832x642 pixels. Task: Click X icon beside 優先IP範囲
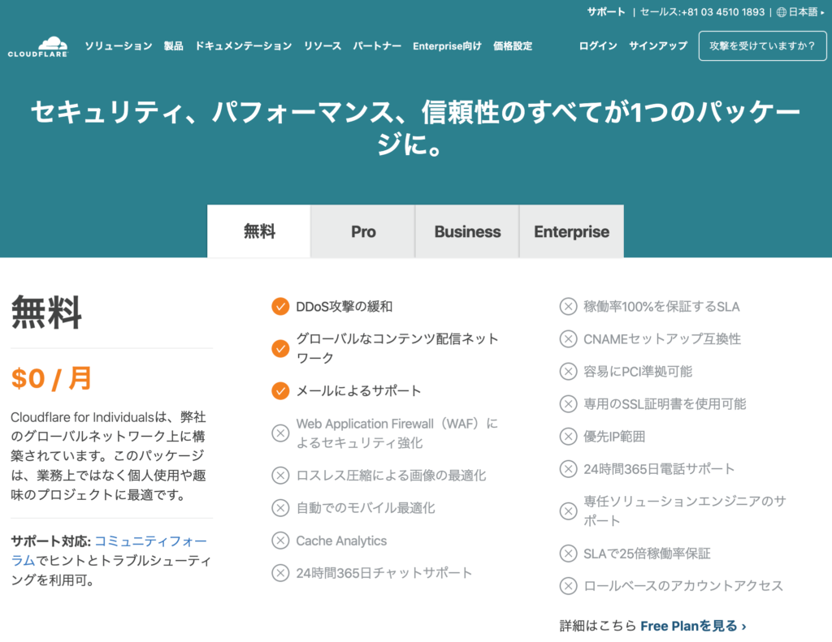pyautogui.click(x=568, y=437)
